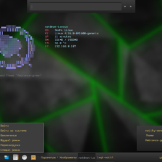Click the keyboard layout indicator in tray
The width and height of the screenshot is (162, 162).
[x=161, y=158]
